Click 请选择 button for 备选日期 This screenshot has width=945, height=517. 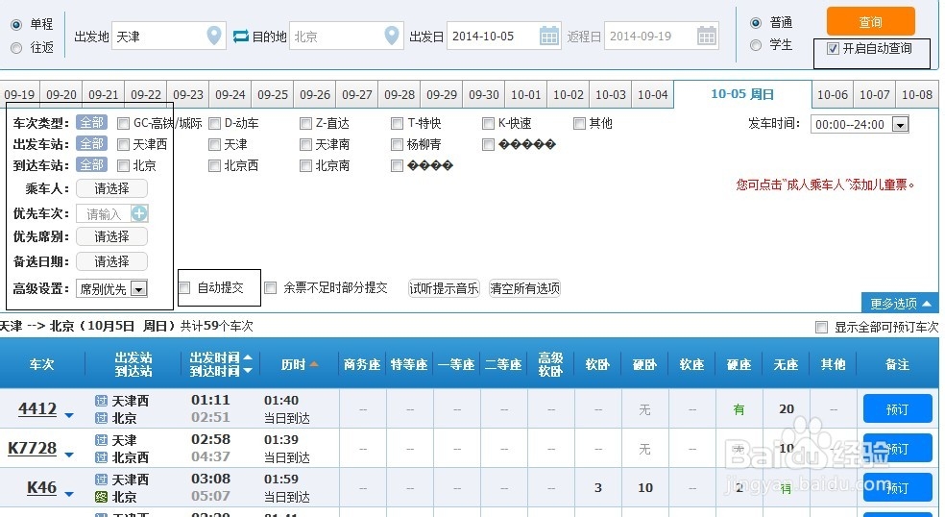pos(111,261)
